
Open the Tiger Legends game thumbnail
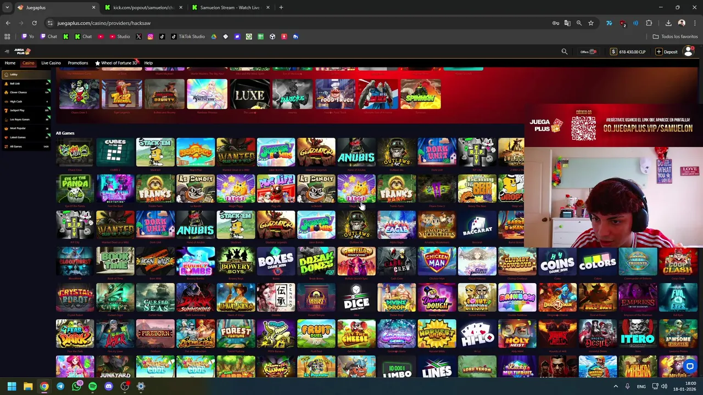point(121,94)
